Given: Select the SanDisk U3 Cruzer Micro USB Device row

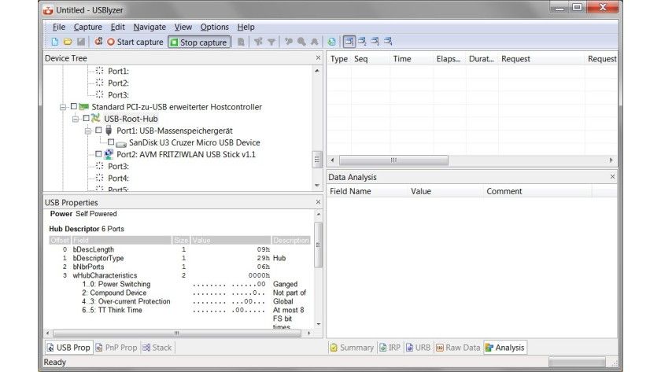Looking at the screenshot, I should coord(194,142).
